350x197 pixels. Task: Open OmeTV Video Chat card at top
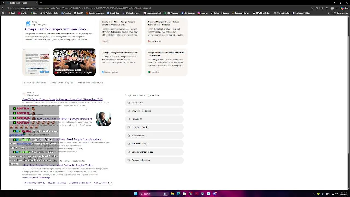click(x=120, y=31)
